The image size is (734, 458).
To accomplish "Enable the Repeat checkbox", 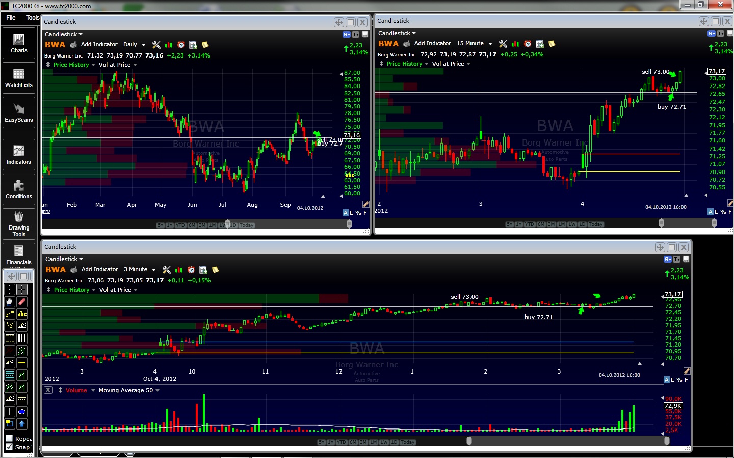I will [9, 438].
